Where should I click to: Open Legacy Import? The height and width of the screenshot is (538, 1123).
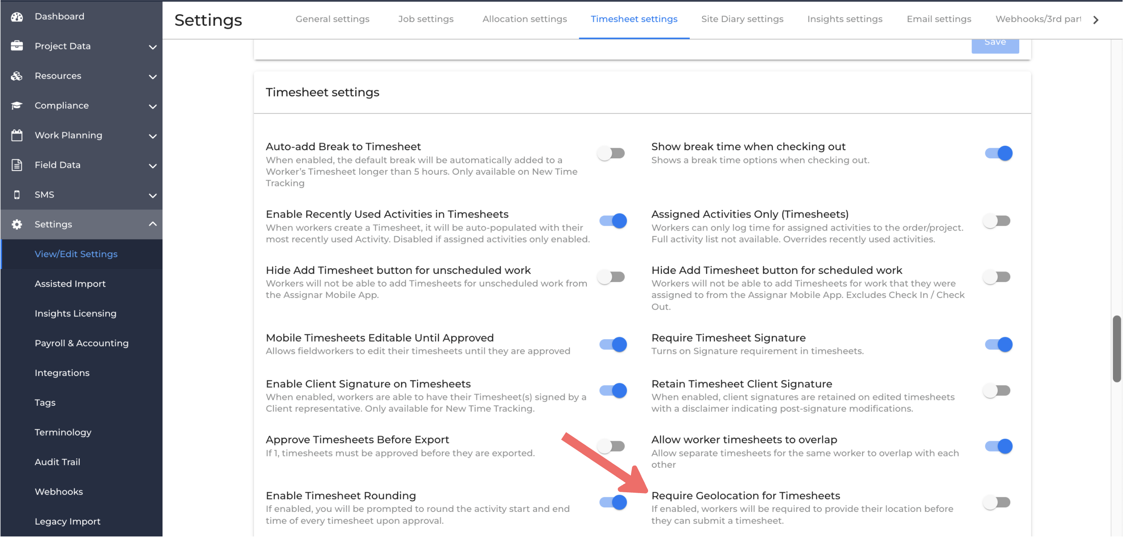67,522
